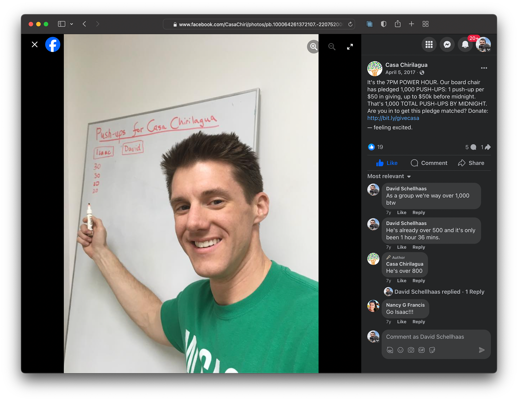Image resolution: width=518 pixels, height=401 pixels.
Task: Like the 'already over 500' comment
Action: (401, 247)
